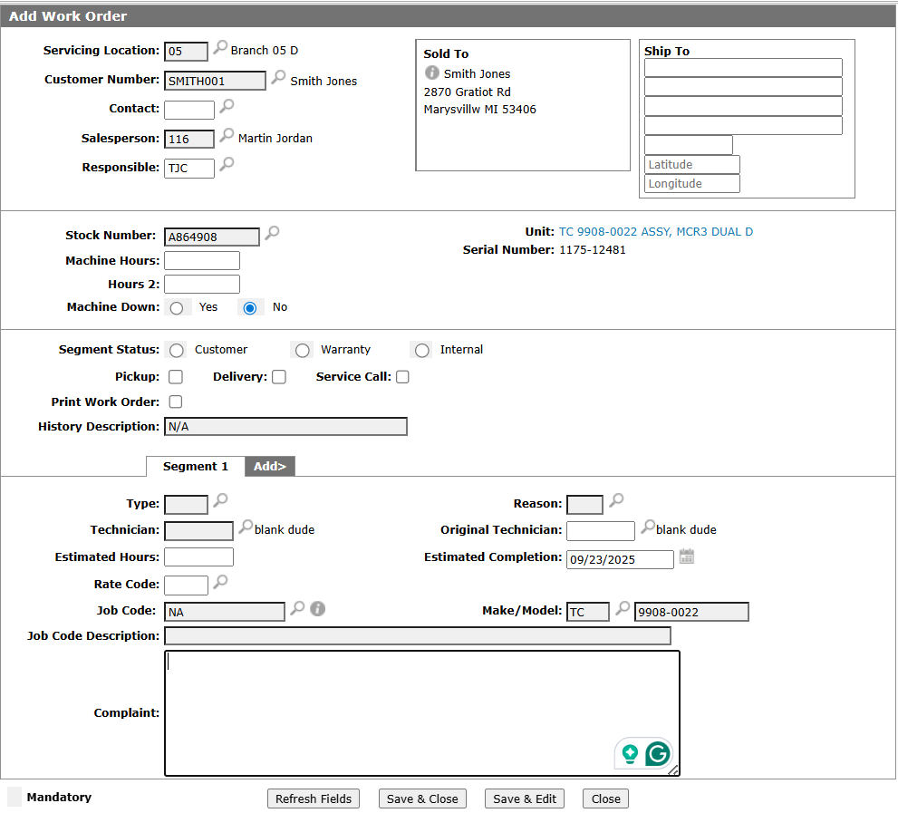Click the Add> tab to add segment
The image size is (898, 813).
(269, 466)
